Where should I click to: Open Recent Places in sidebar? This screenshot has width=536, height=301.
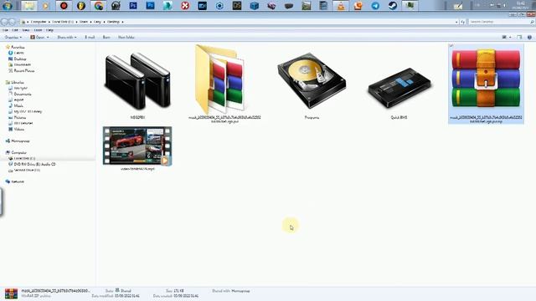click(24, 70)
